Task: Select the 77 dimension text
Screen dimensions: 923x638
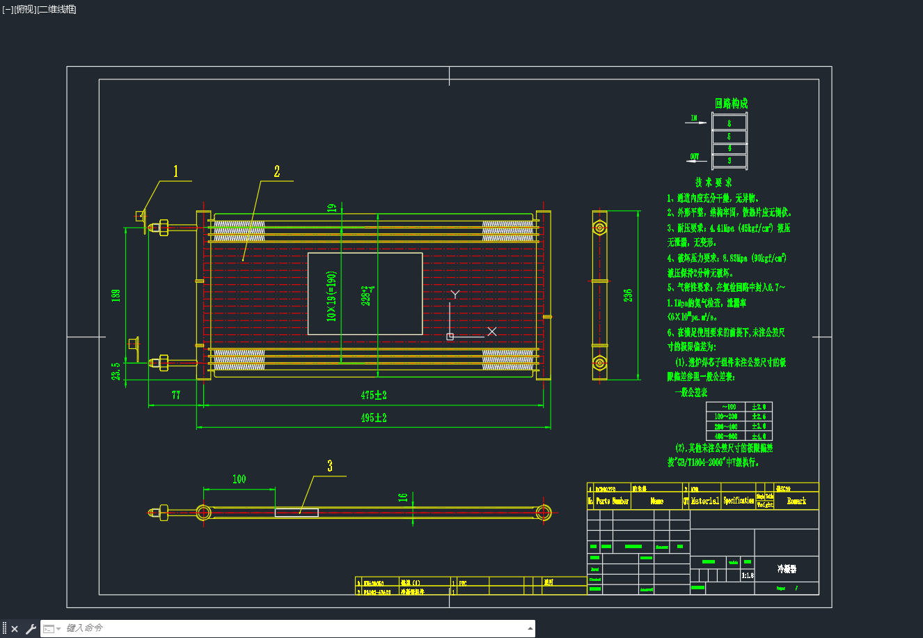Action: pyautogui.click(x=176, y=395)
